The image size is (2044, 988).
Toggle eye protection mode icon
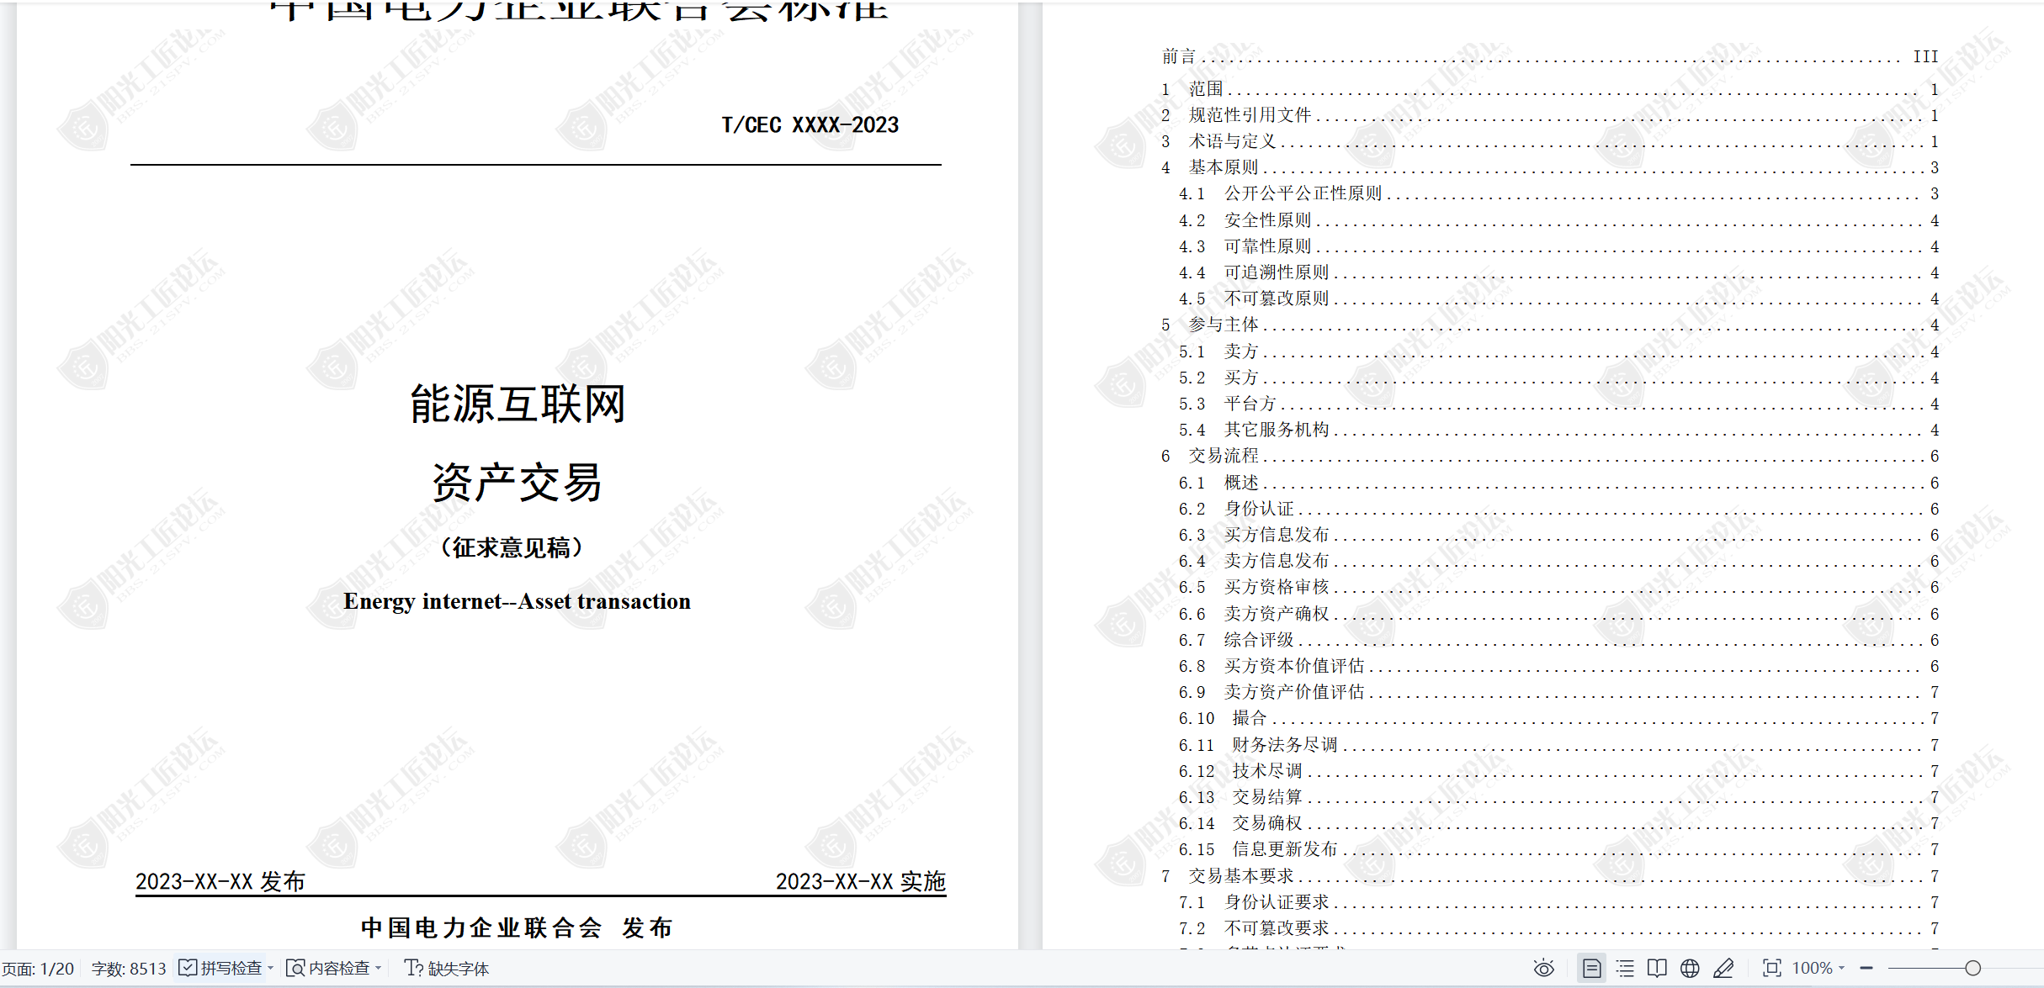pos(1543,969)
